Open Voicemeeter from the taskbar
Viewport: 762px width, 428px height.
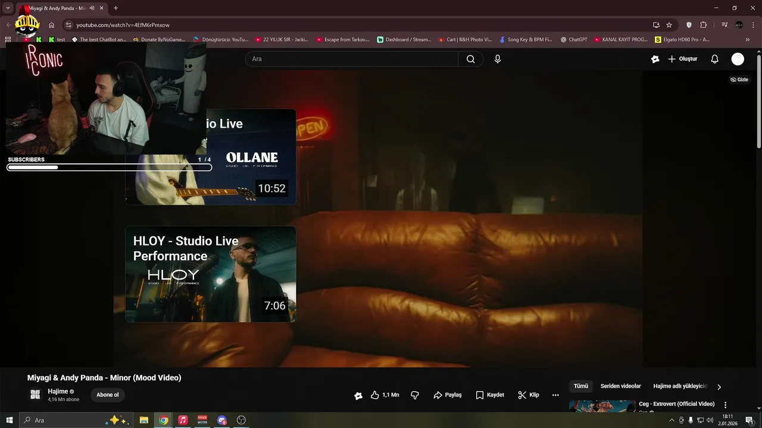pos(202,420)
